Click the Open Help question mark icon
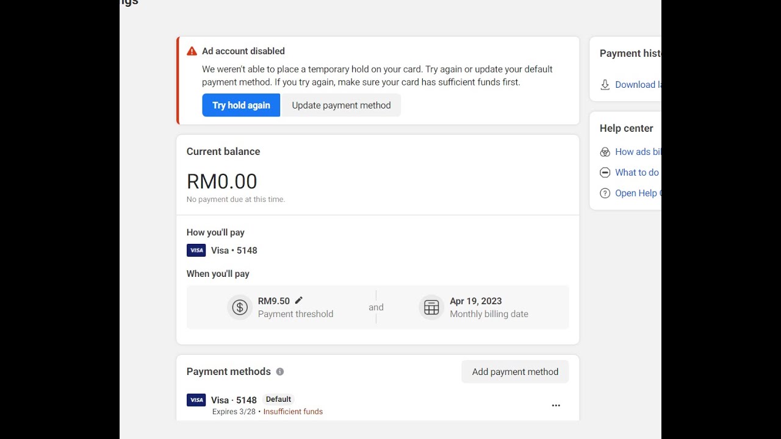This screenshot has width=781, height=439. [x=605, y=193]
